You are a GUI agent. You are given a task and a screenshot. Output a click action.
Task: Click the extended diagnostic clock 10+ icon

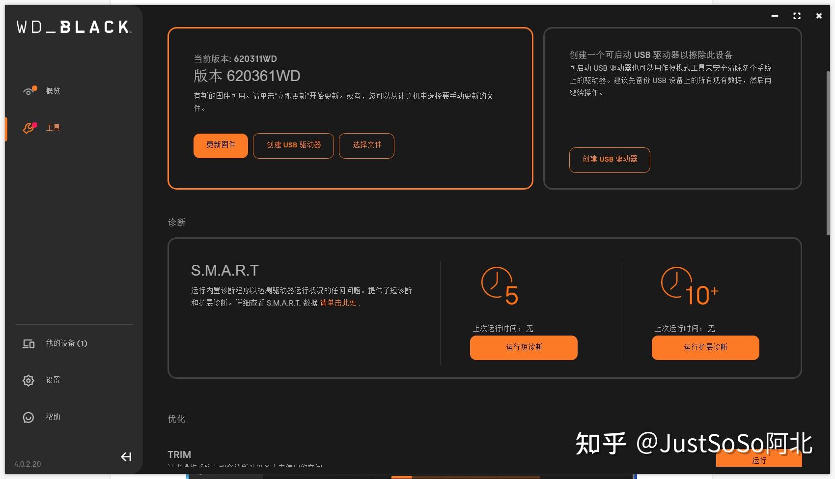click(690, 286)
